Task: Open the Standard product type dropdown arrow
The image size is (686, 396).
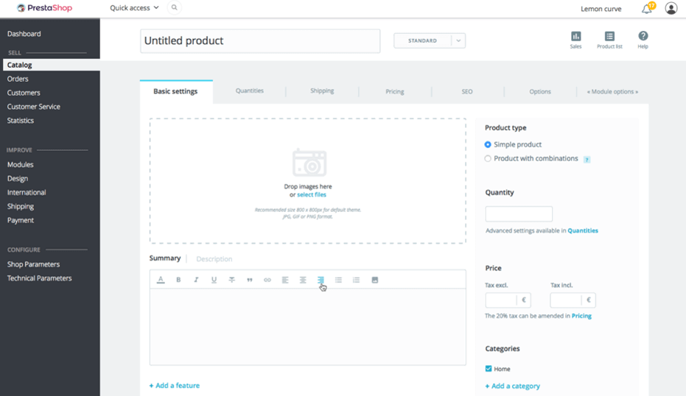Action: click(458, 40)
